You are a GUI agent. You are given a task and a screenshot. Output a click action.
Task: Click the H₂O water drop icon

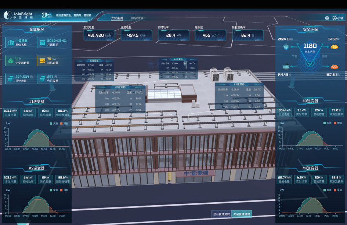pyautogui.click(x=286, y=47)
